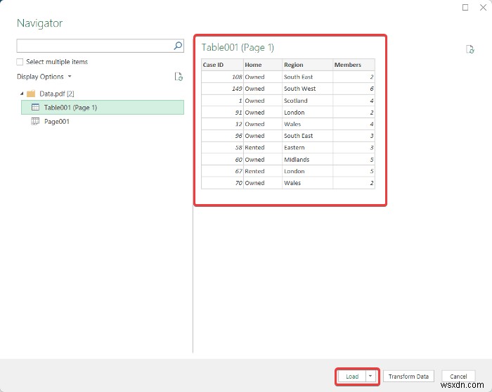Click the Data.pdf folder icon
The image size is (492, 392).
pos(31,94)
